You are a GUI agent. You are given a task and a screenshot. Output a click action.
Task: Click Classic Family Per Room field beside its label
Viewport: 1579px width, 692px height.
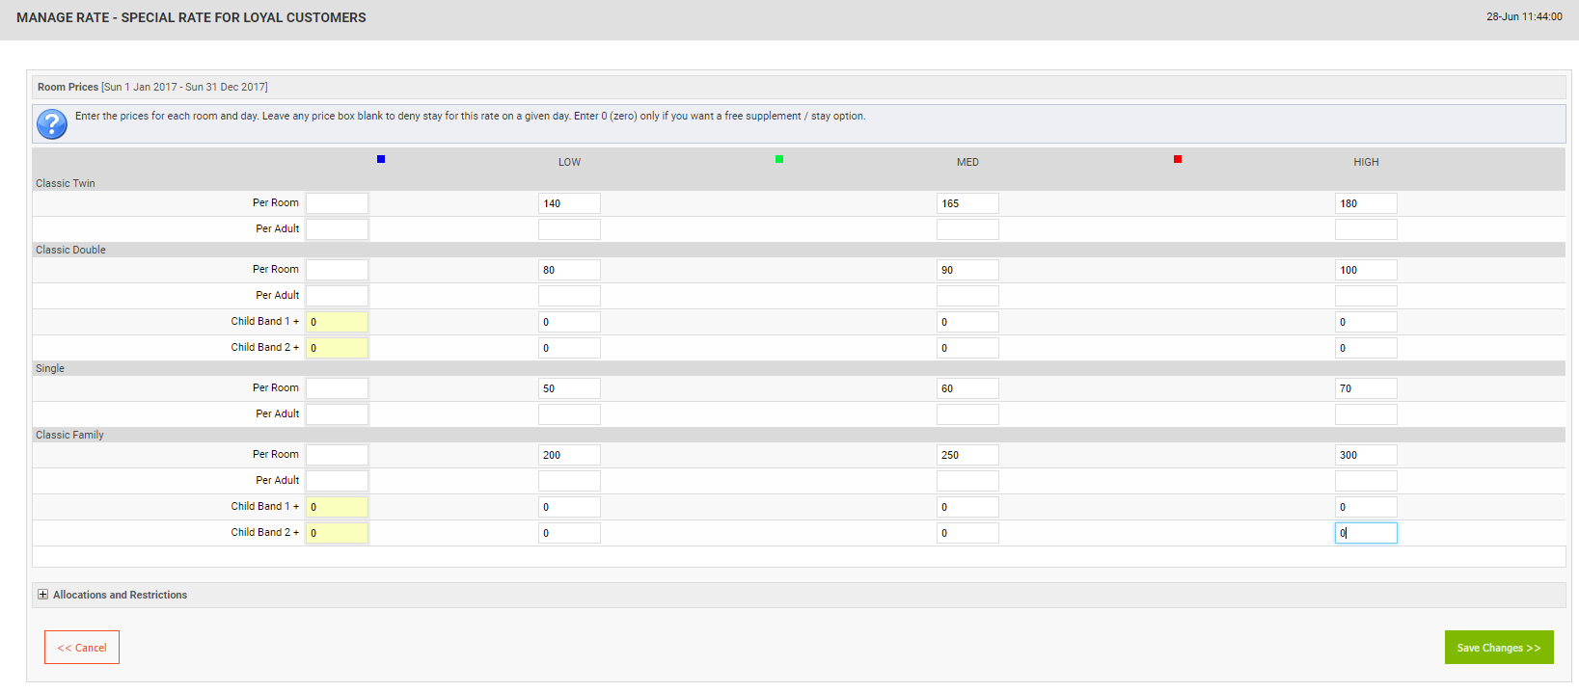(x=337, y=455)
